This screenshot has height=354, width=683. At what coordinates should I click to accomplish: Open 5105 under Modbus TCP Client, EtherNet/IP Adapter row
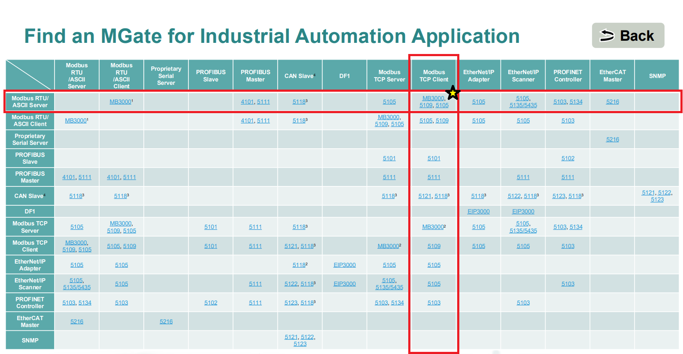point(434,265)
